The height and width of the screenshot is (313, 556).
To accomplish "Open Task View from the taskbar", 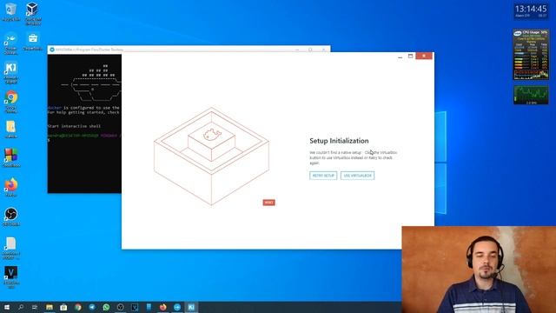I will coord(35,307).
